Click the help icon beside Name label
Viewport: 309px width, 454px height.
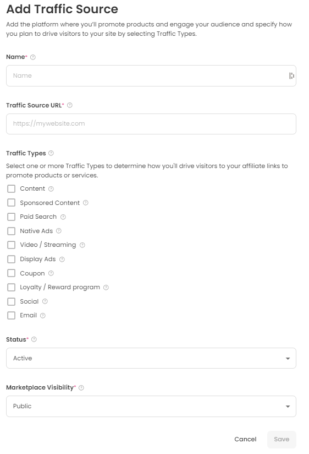coord(33,57)
